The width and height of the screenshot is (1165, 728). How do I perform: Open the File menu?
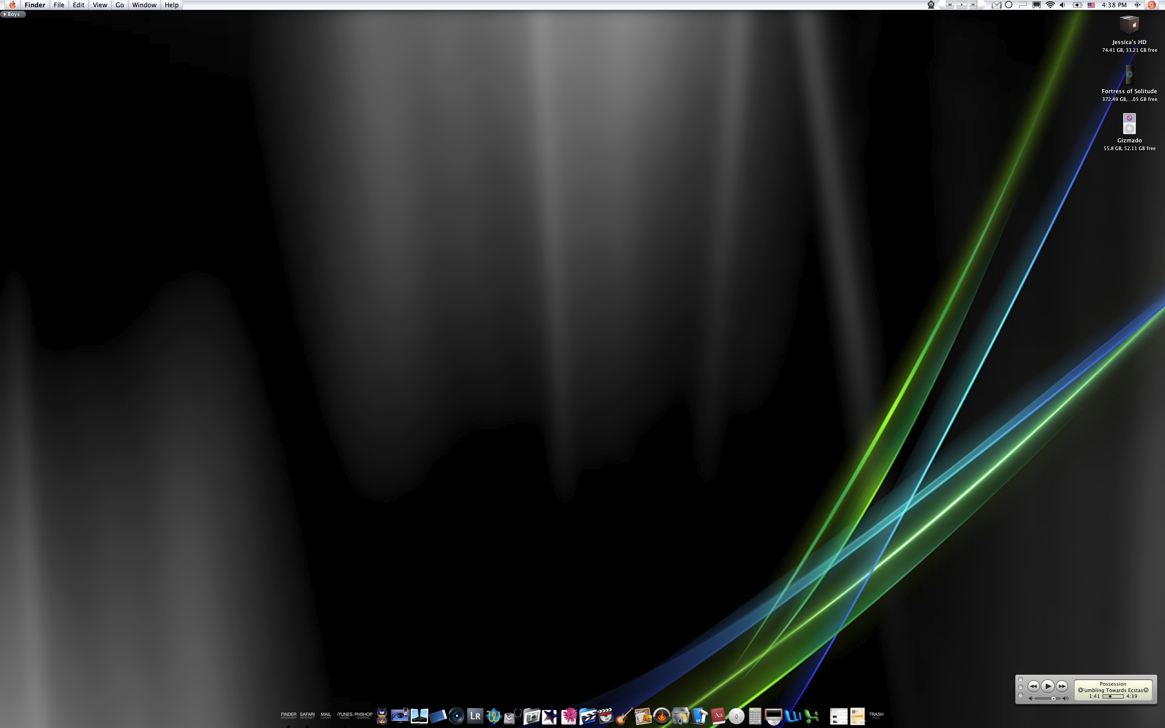click(x=59, y=5)
